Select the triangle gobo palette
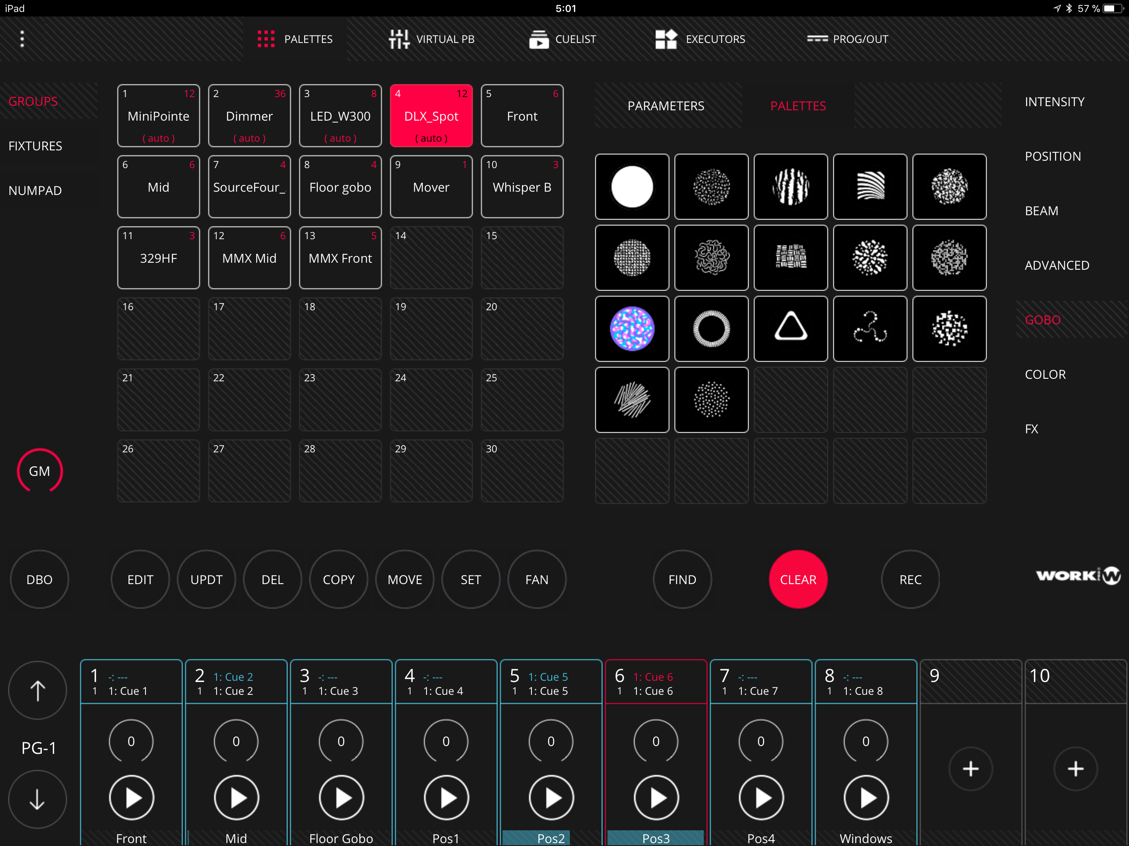1129x846 pixels. (790, 328)
